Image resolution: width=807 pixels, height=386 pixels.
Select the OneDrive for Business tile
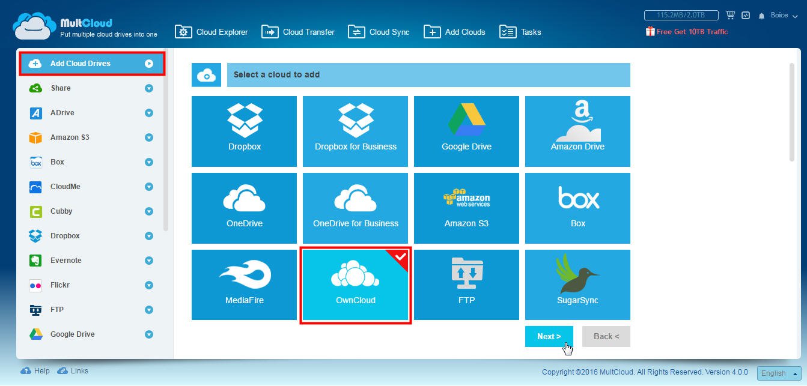355,208
